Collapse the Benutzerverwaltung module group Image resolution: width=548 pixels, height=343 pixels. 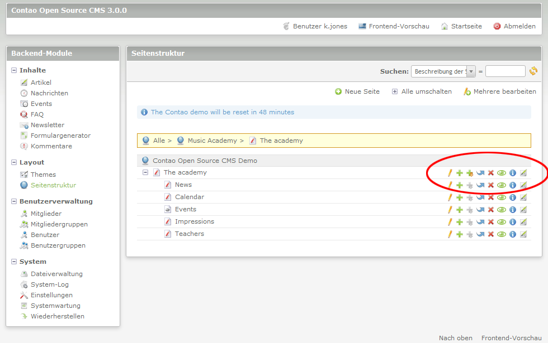[14, 201]
